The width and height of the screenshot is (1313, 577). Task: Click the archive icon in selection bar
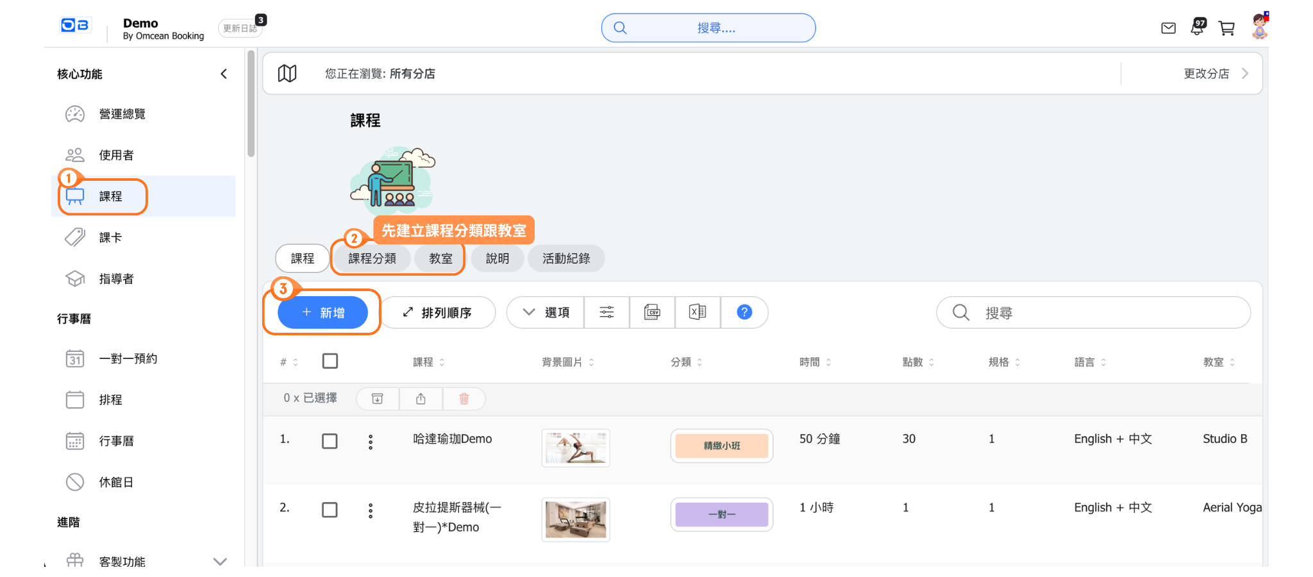(378, 399)
